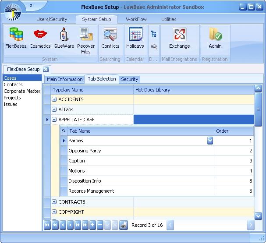This screenshot has width=266, height=243.
Task: Click the grid scroll down arrow
Action: (258, 216)
